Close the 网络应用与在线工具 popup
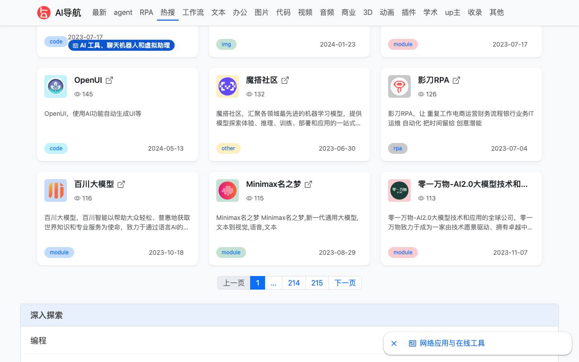The width and height of the screenshot is (579, 362). click(394, 343)
